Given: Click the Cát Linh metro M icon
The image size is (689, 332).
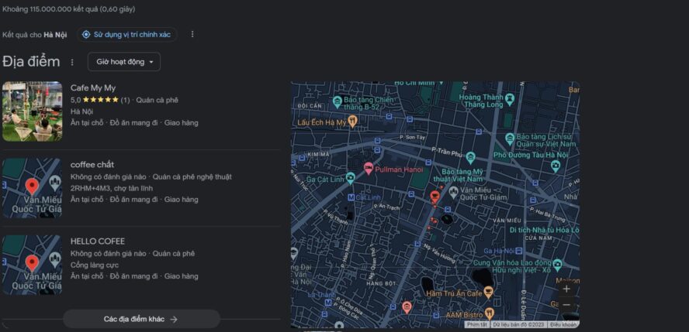Looking at the screenshot, I should (x=351, y=197).
